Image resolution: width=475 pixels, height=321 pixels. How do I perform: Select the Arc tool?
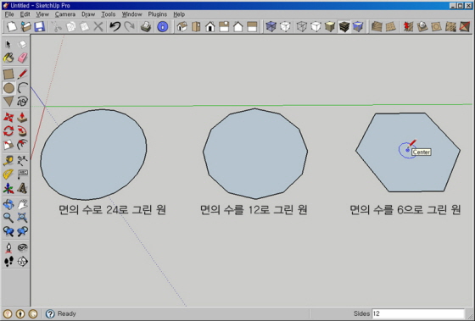point(22,88)
